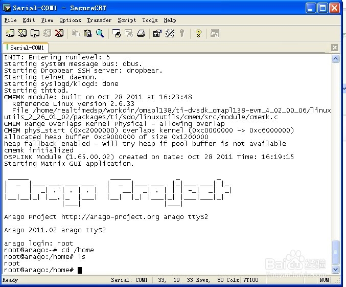The image size is (346, 287).
Task: Click 'root@arago:~# cd /home' line
Action: click(x=49, y=250)
